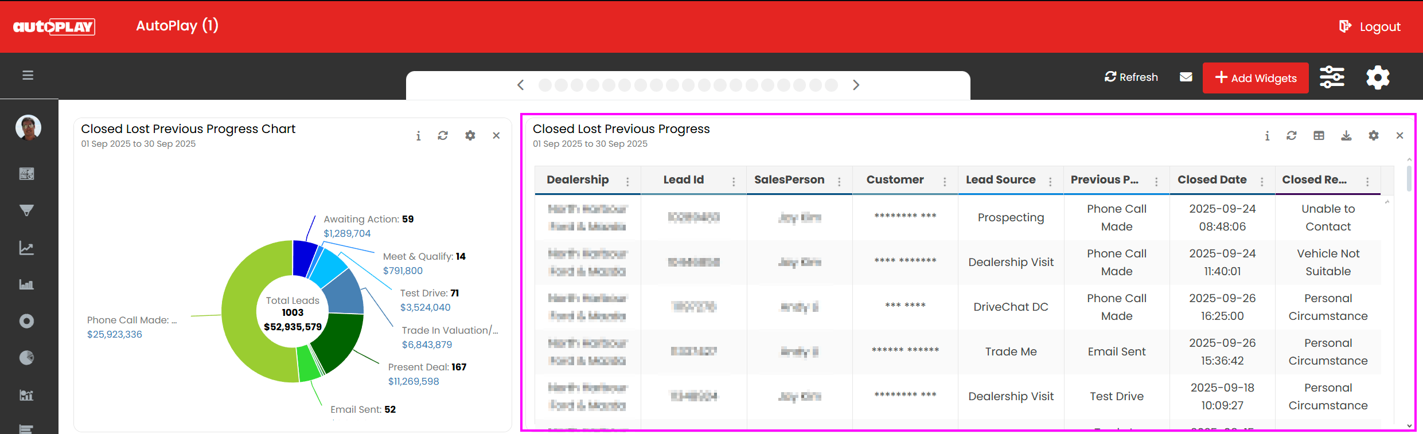Screen dimensions: 1423x434
Task: Open Lead Source column options menu
Action: (x=1050, y=181)
